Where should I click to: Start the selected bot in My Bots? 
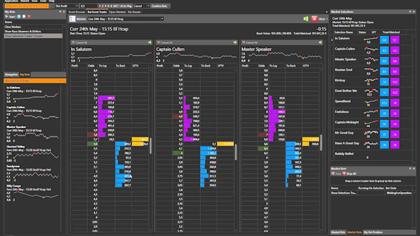point(10,17)
